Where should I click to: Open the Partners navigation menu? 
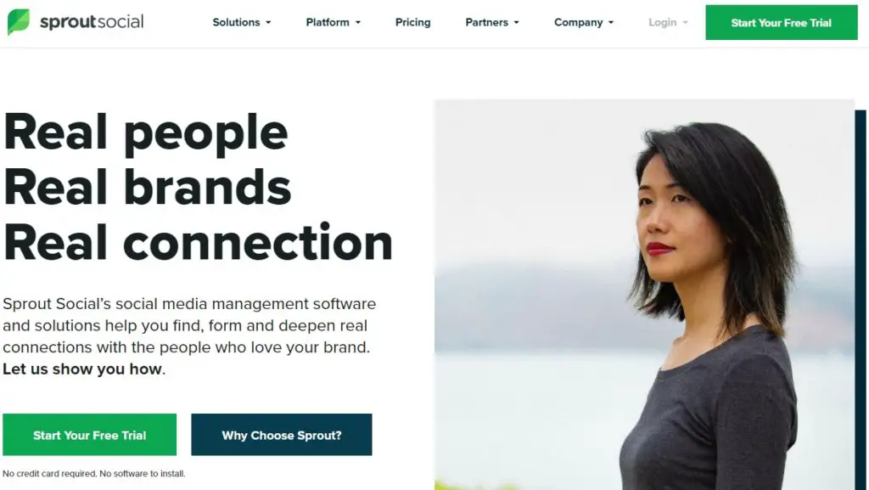(486, 22)
